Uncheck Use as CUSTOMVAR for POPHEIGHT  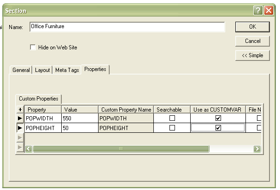pos(218,128)
